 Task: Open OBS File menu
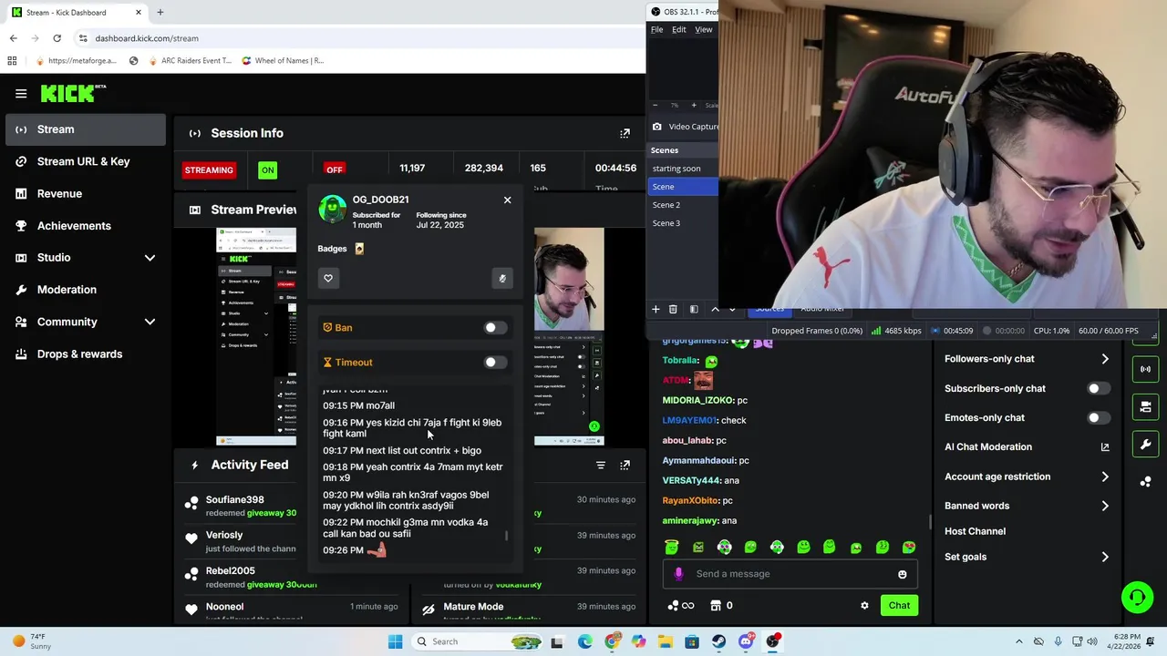click(656, 29)
